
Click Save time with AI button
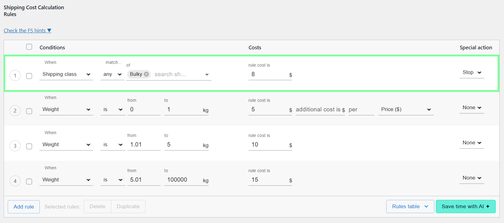click(465, 207)
